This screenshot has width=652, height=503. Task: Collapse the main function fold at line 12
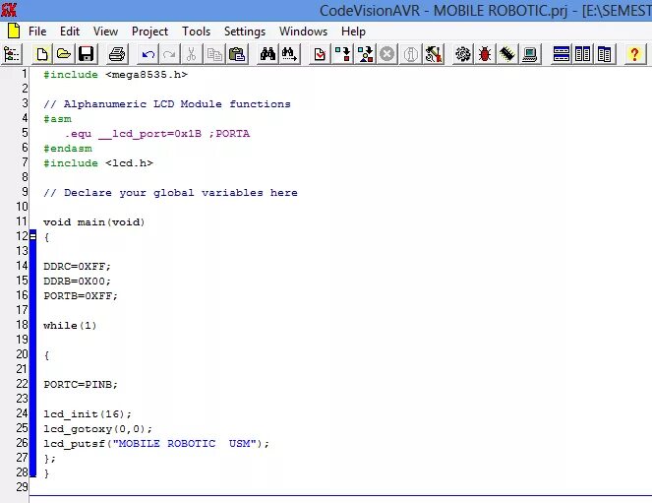[x=32, y=236]
